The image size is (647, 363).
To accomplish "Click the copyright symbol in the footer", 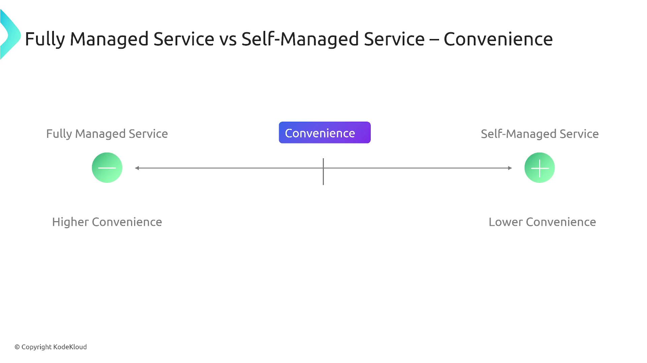I will [17, 347].
